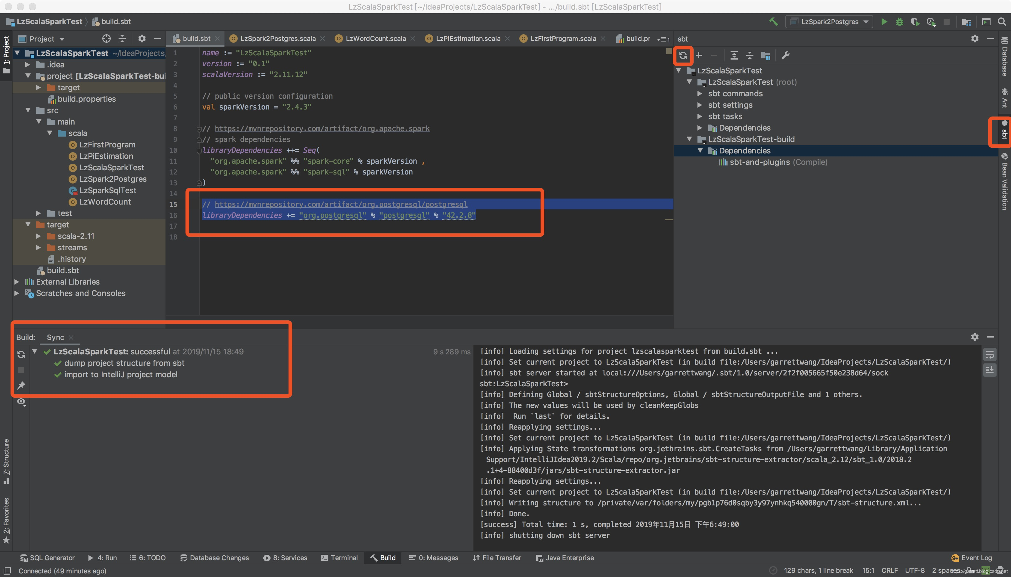This screenshot has width=1011, height=577.
Task: Collapse all nodes in sbt panel
Action: pos(750,55)
